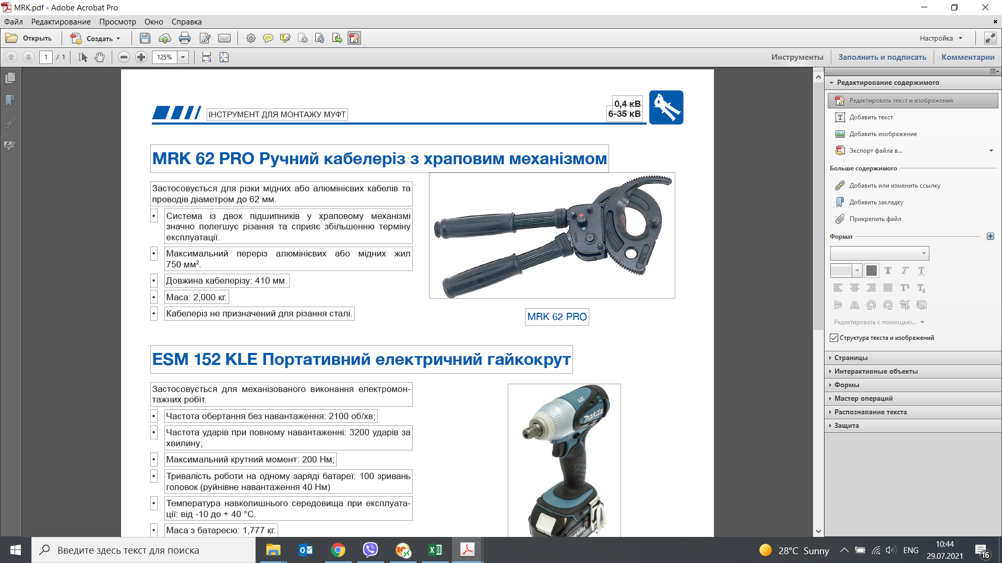
Task: Click the fit width scrolling icon
Action: coord(207,57)
